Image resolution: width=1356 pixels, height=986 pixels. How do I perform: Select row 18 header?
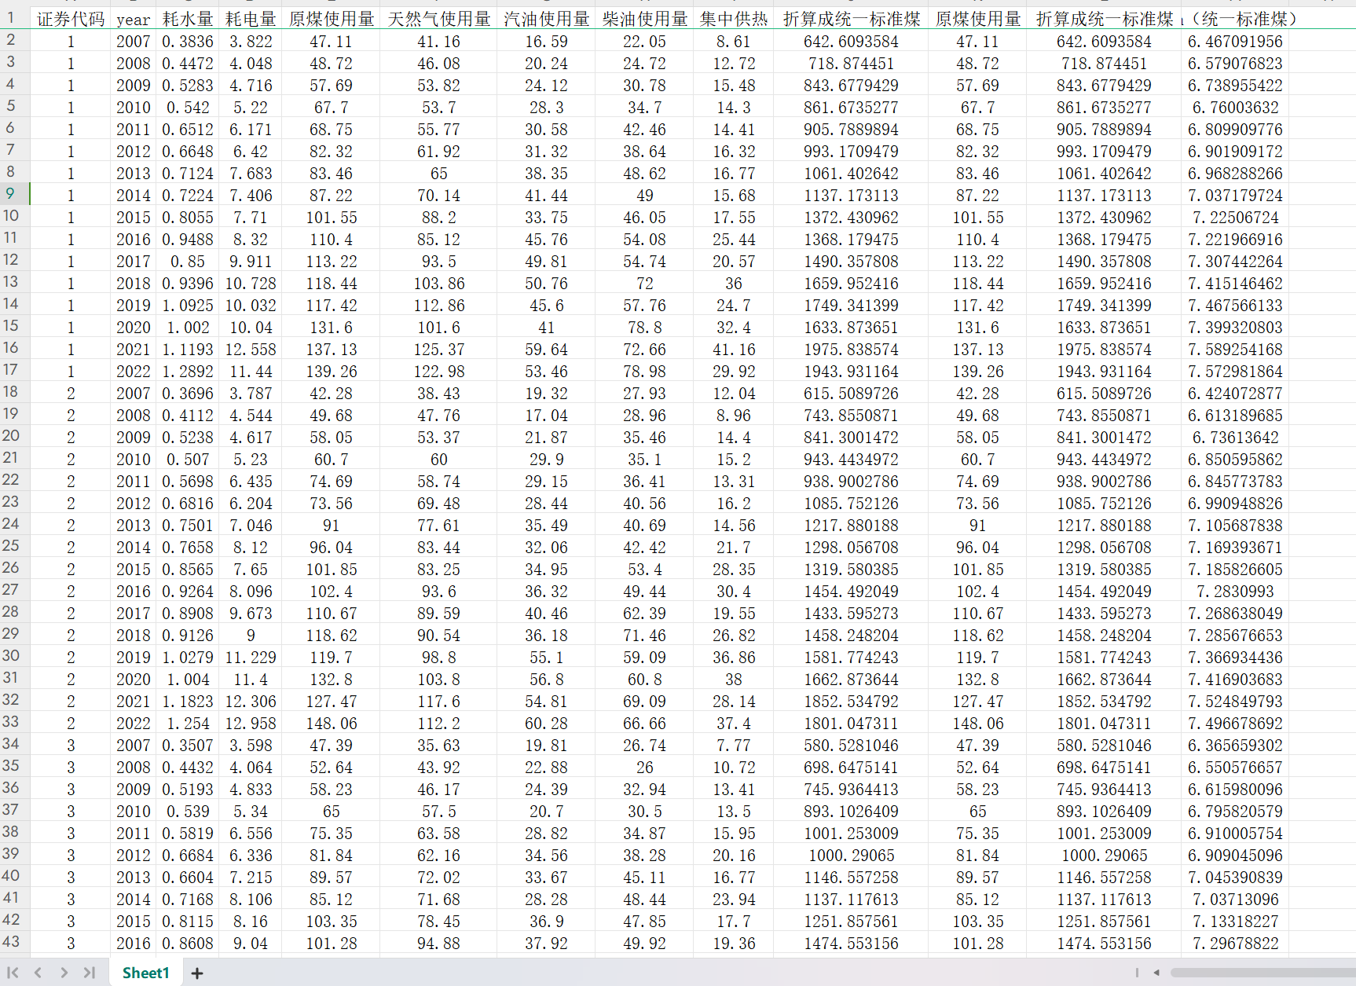[x=11, y=391]
